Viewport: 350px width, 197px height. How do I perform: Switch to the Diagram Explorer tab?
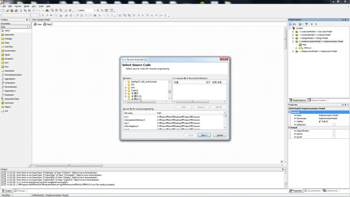(x=318, y=100)
